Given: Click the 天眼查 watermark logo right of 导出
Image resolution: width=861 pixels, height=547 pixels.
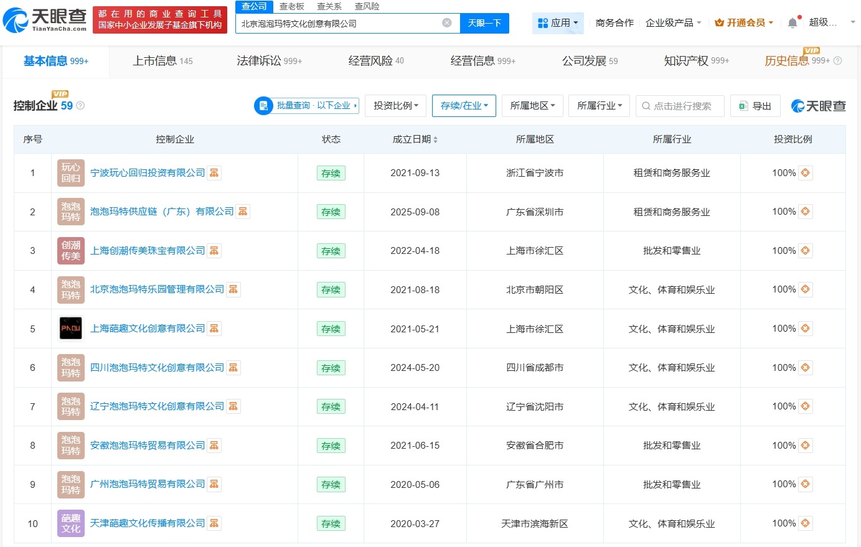Looking at the screenshot, I should click(x=819, y=106).
